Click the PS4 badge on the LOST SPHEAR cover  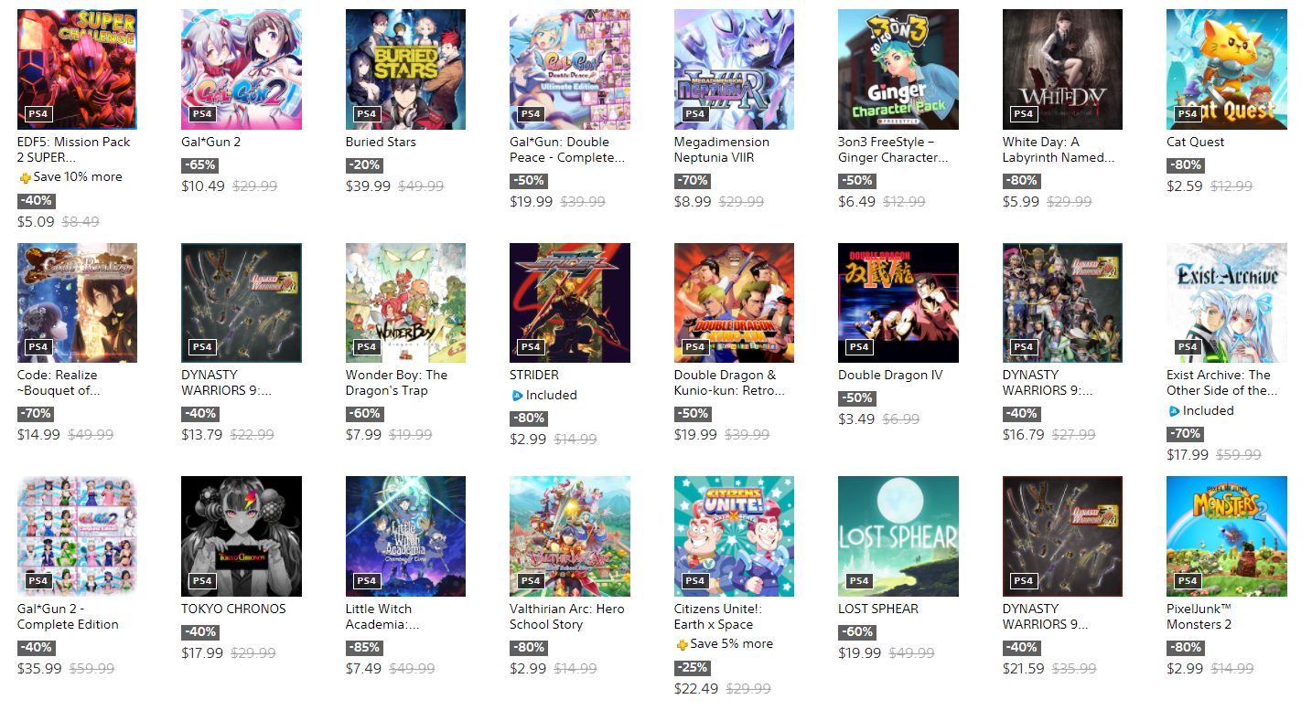point(858,580)
